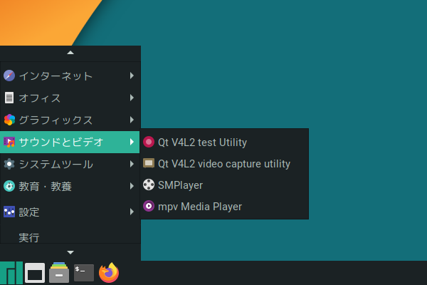The width and height of the screenshot is (427, 285).
Task: Click the システムツール gear icon
Action: pyautogui.click(x=9, y=164)
